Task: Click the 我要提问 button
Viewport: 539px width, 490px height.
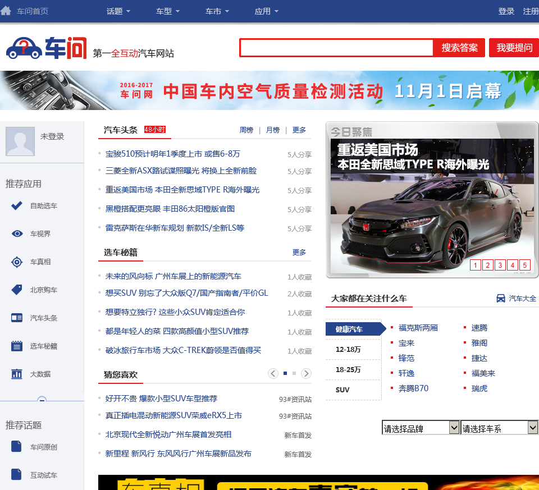Action: pyautogui.click(x=514, y=48)
